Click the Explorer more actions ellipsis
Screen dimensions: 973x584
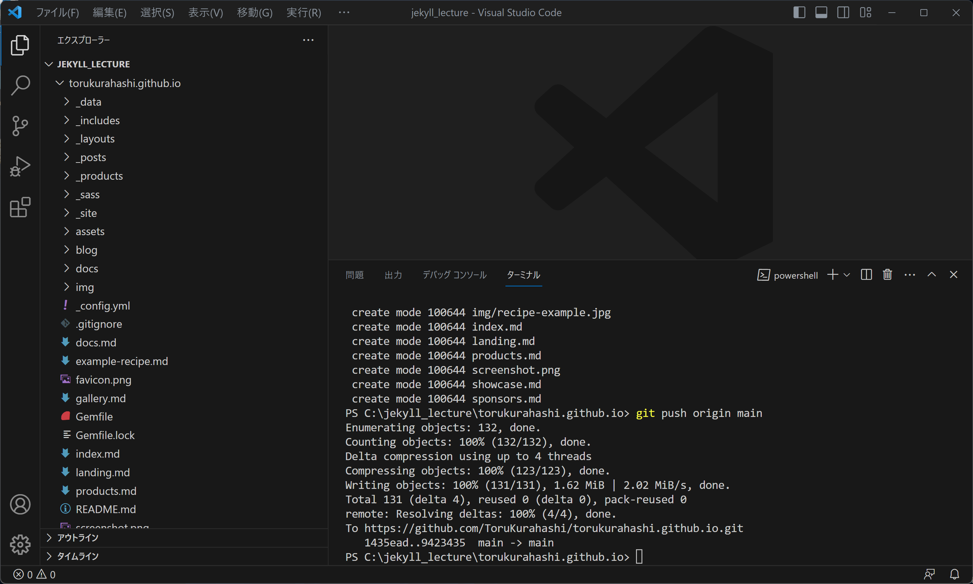point(308,40)
